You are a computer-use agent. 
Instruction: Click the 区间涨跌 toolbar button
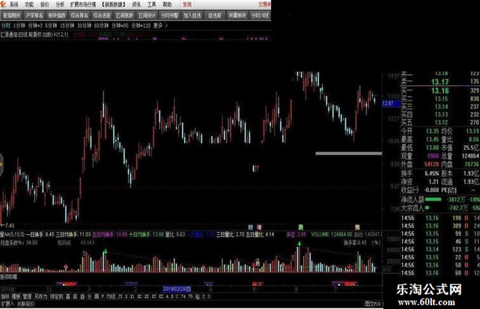click(124, 15)
